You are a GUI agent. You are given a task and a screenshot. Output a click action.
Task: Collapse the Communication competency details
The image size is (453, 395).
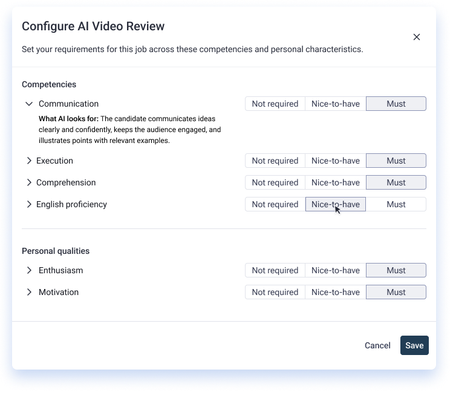(x=29, y=104)
